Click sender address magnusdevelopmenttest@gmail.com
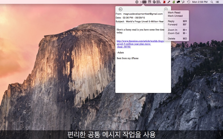 [x=143, y=14]
